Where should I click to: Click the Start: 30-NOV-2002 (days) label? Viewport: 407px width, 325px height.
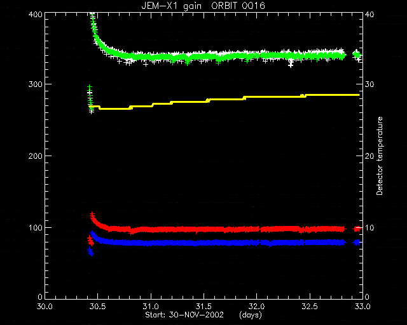coord(203,315)
